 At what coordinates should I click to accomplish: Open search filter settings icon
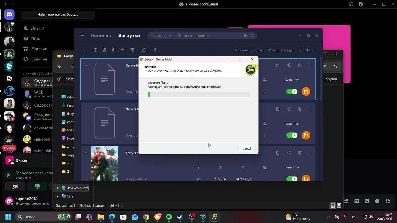click(x=245, y=36)
